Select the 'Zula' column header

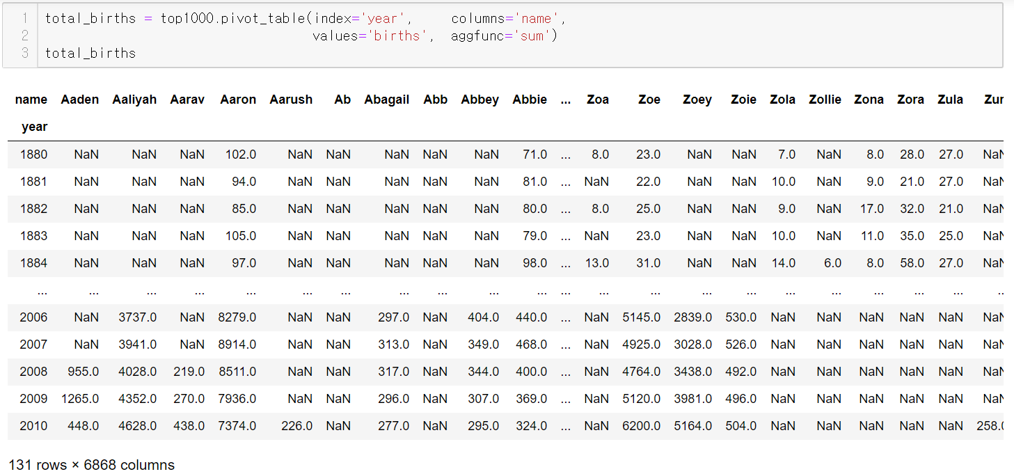click(x=950, y=100)
